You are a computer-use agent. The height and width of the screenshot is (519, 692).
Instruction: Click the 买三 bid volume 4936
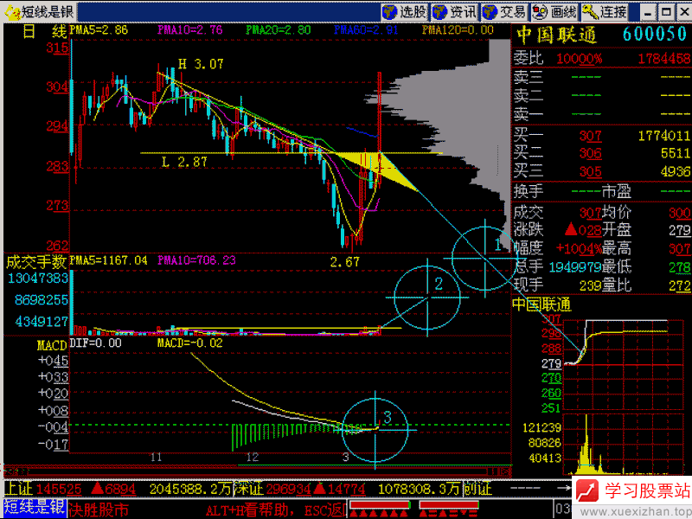(x=676, y=171)
